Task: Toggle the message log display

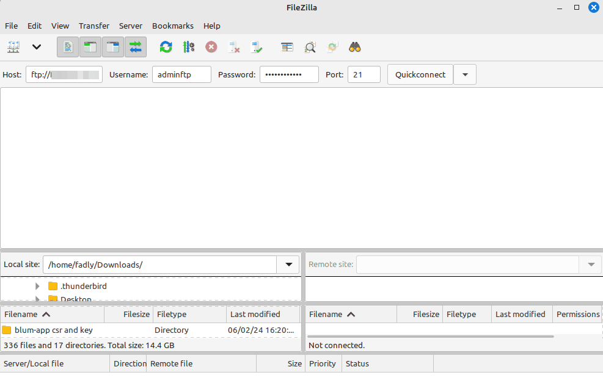Action: pos(67,47)
